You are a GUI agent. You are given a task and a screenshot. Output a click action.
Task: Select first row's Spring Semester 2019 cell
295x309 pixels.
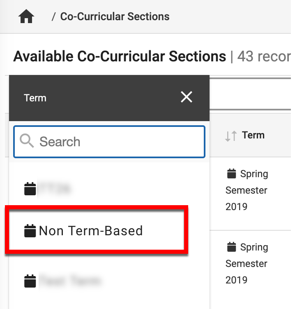coord(247,190)
